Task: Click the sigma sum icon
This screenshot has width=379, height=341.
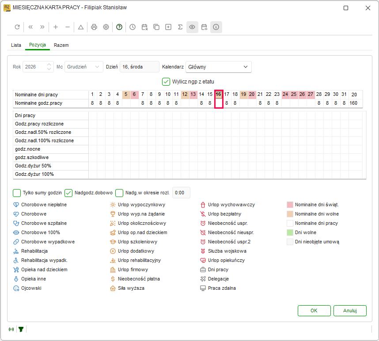Action: click(x=180, y=27)
